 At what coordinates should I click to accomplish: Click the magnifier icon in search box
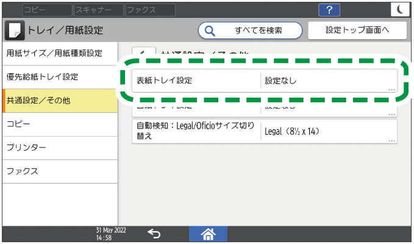210,31
